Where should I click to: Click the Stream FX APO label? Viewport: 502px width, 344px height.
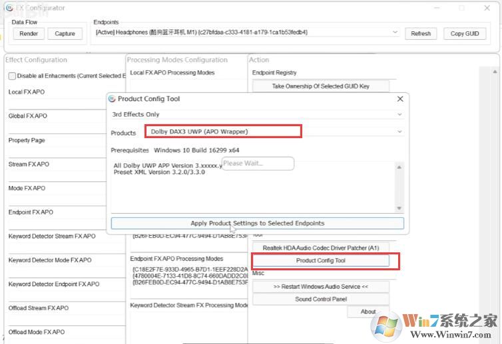point(29,164)
